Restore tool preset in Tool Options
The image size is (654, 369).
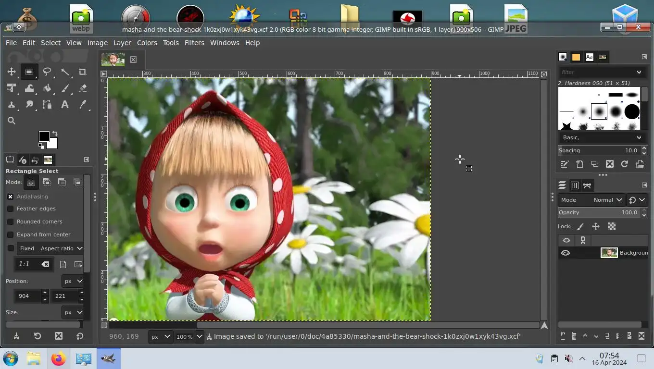(37, 336)
